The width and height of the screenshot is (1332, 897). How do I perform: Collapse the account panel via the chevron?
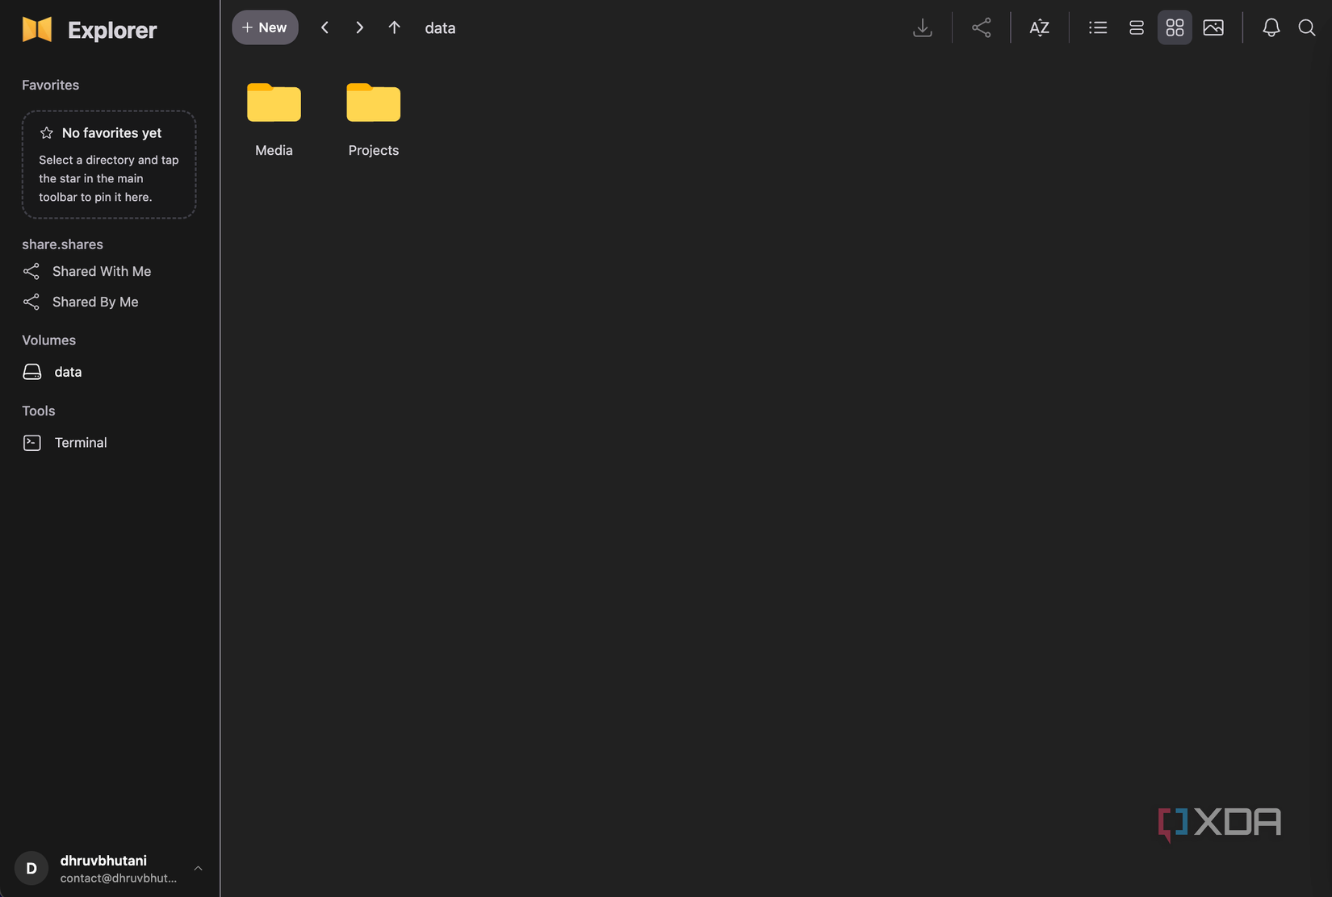(199, 868)
